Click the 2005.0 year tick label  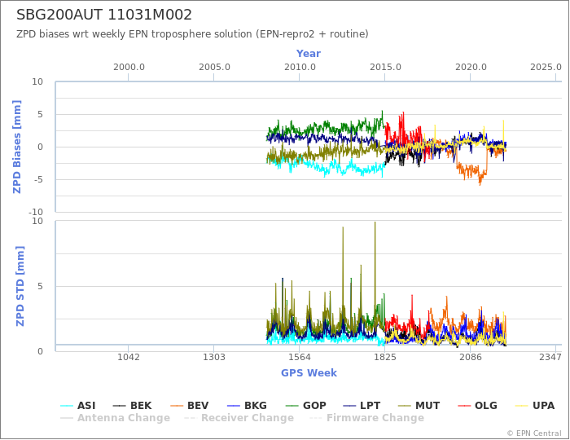tap(214, 68)
